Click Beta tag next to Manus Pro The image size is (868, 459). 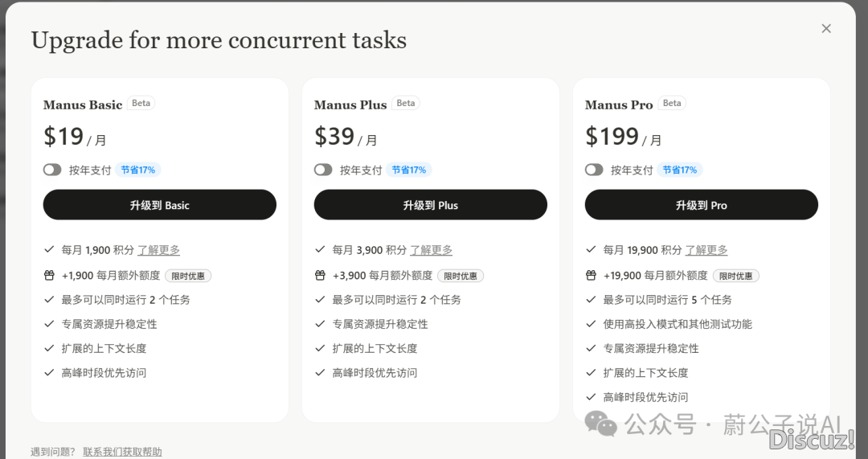click(671, 103)
